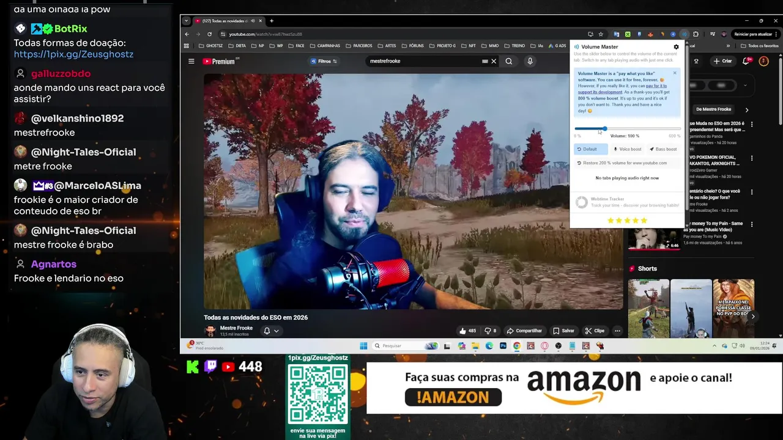The image size is (783, 440).
Task: Open the TREINO bookmarks folder
Action: click(x=514, y=46)
